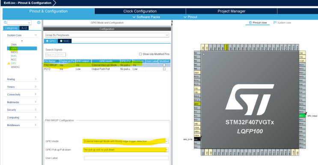Viewport: 318px width, 165px height.
Task: Click the upper panel collapse arrow beside chip view
Action: pyautogui.click(x=172, y=21)
